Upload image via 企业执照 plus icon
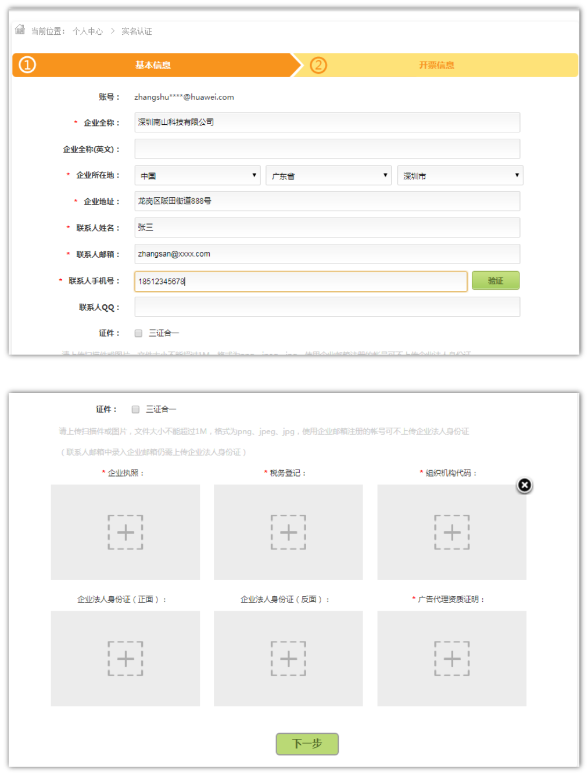The image size is (588, 775). [x=125, y=532]
